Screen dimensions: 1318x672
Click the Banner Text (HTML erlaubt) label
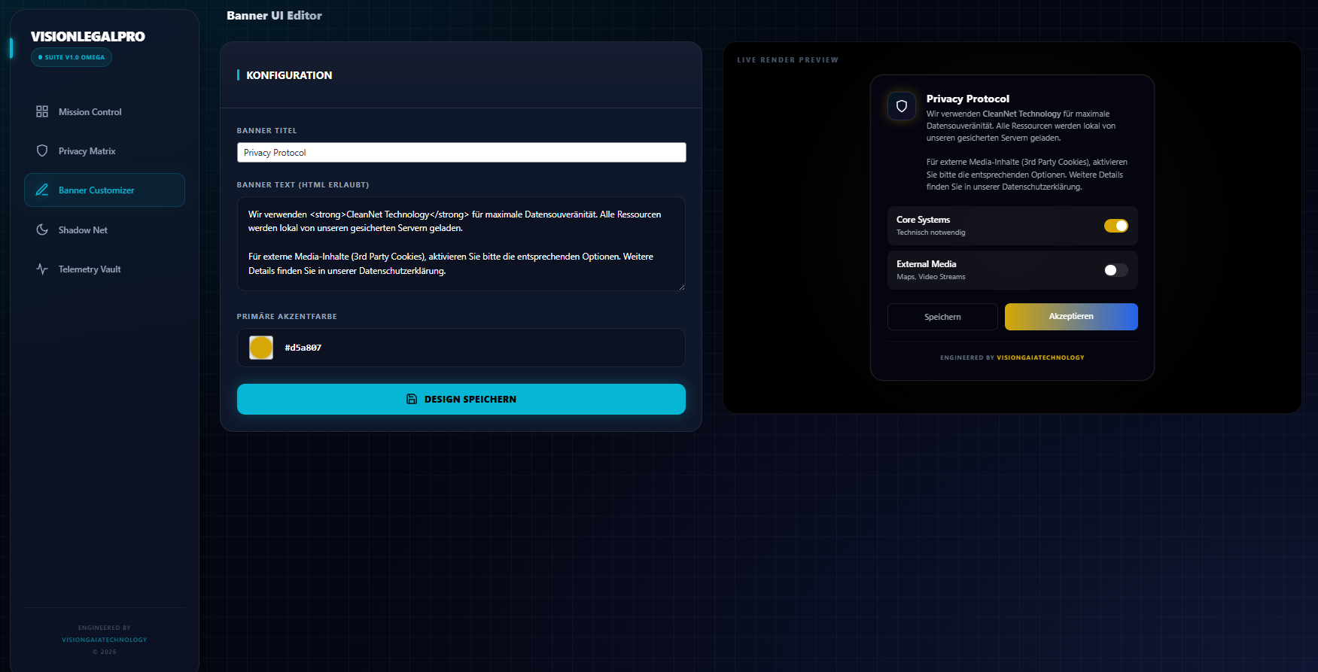pyautogui.click(x=303, y=185)
